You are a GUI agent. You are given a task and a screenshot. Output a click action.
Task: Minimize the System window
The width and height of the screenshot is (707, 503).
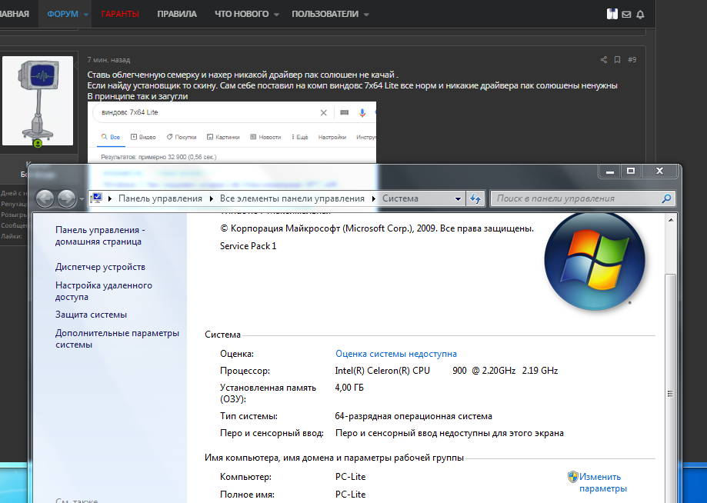(x=609, y=172)
